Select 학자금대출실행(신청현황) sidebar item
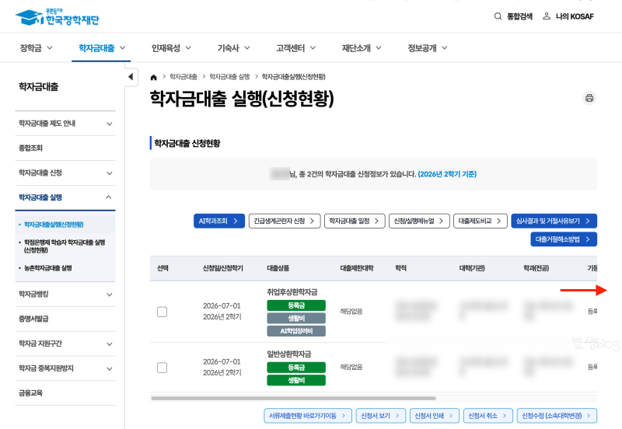Screen dimensions: 622x429 [54, 225]
